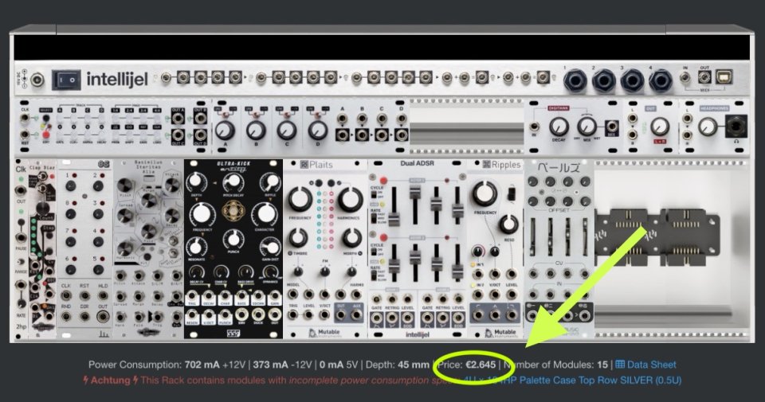Flip the Intellijel case power rocker switch
Viewport: 765px width, 402px height.
(x=66, y=79)
